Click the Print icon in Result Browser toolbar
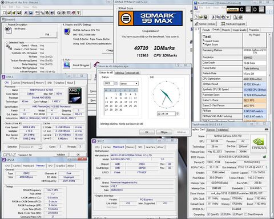The height and width of the screenshot is (219, 274). tap(240, 17)
